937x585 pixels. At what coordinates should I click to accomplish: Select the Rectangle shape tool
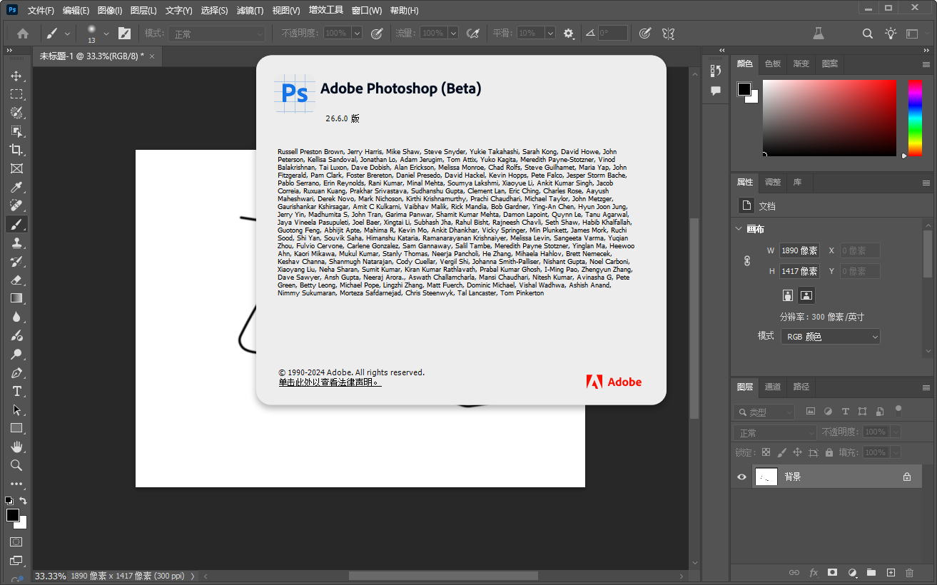tap(16, 428)
